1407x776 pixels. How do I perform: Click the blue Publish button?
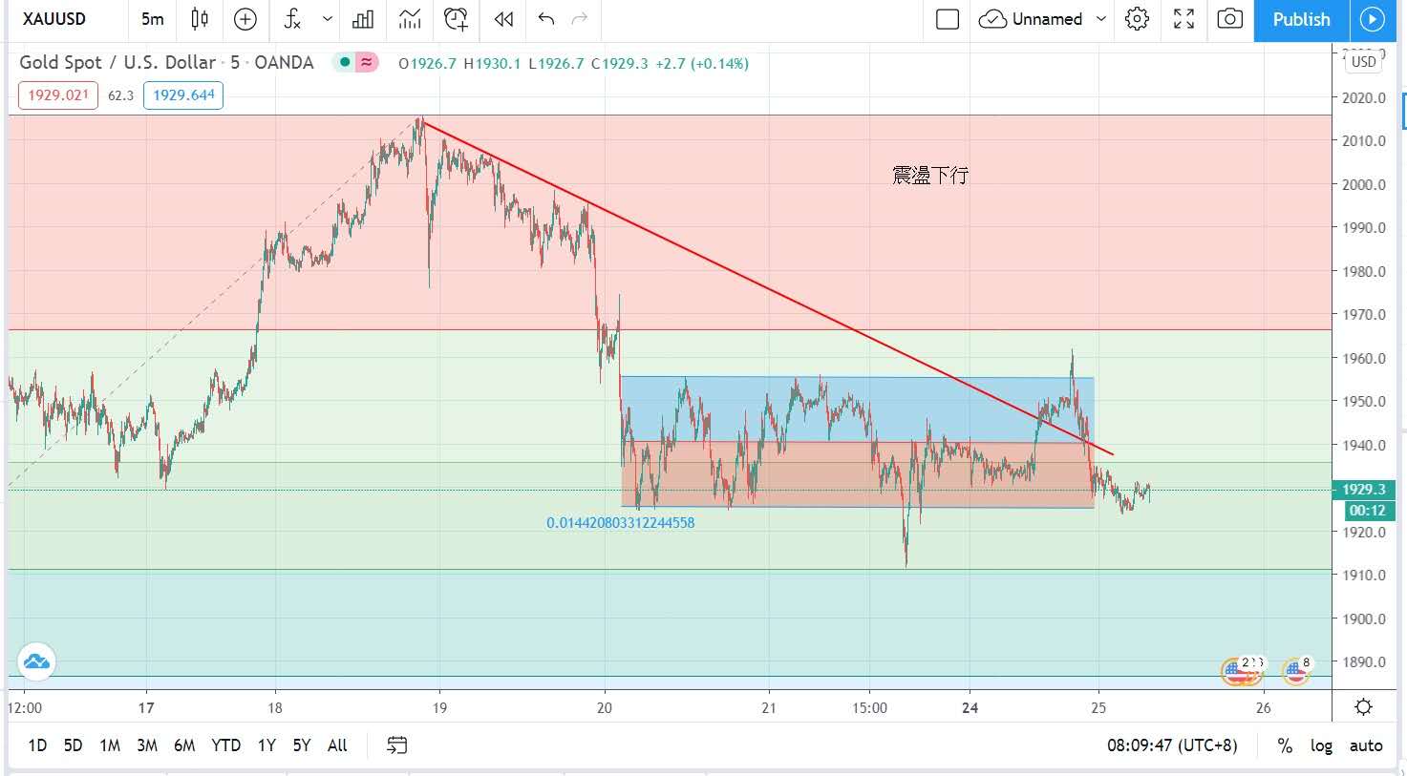1301,19
